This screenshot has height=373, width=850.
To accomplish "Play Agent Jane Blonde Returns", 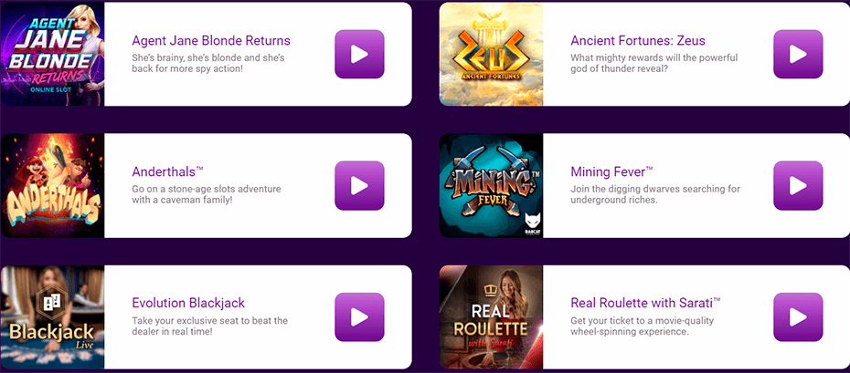I will coord(359,54).
